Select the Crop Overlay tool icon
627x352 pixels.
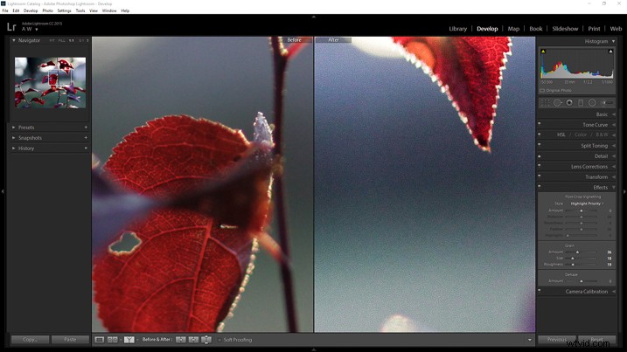[544, 103]
